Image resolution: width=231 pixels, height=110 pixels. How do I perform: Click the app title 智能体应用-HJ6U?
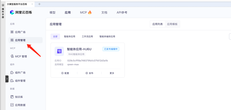pos(79,49)
